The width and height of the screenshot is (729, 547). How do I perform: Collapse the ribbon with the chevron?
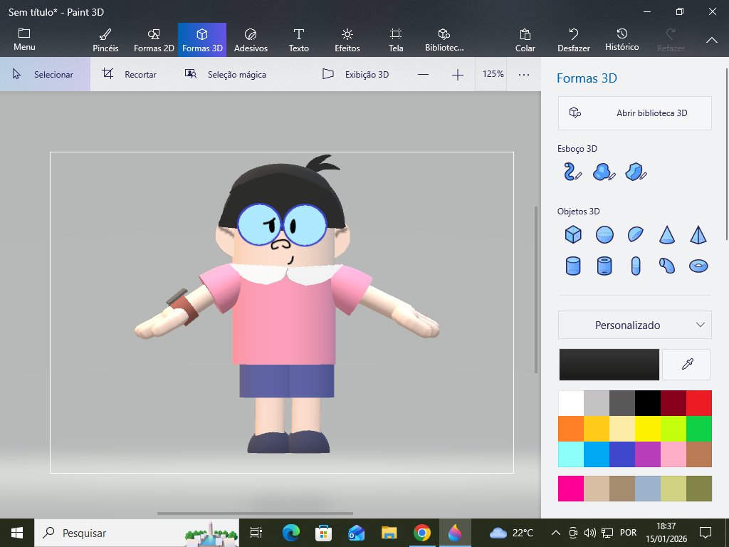(x=712, y=40)
